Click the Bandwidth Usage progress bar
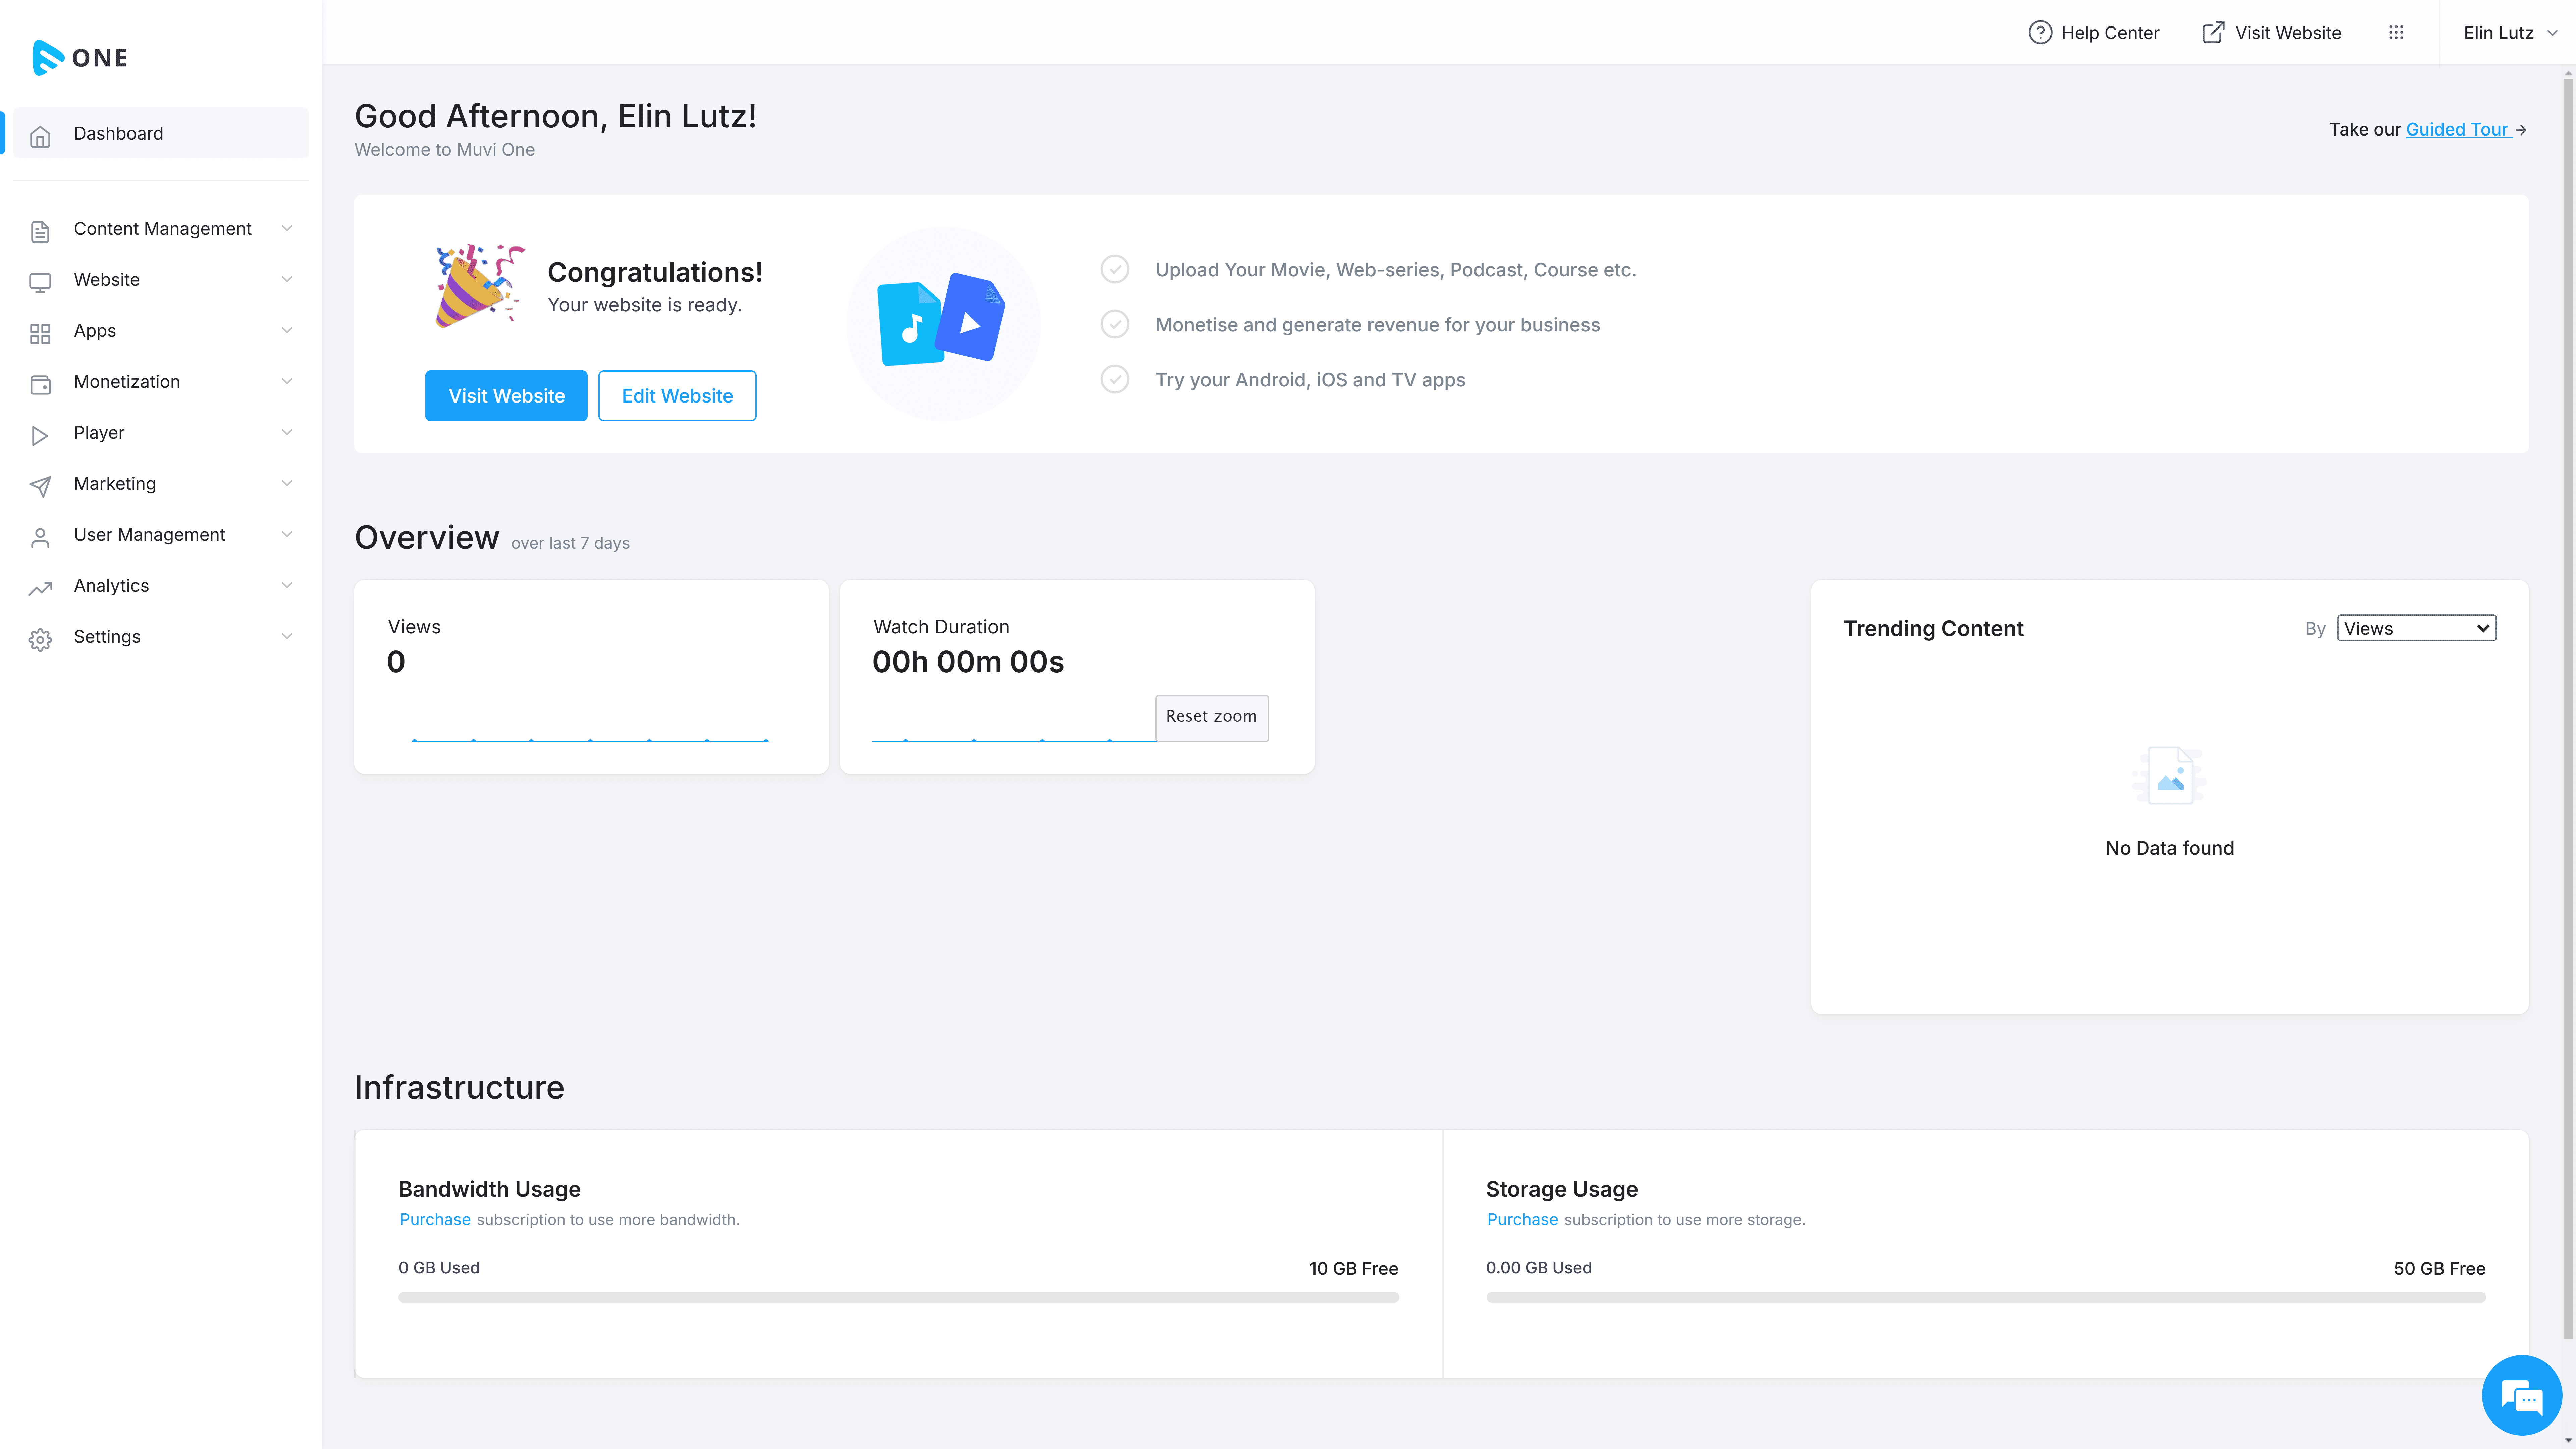Image resolution: width=2576 pixels, height=1449 pixels. 898,1298
